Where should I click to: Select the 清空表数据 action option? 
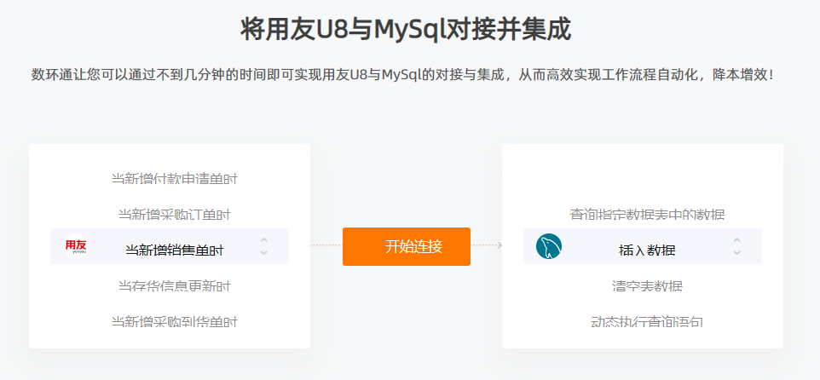647,286
